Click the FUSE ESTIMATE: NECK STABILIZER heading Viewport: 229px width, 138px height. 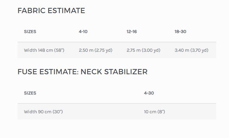[83, 72]
